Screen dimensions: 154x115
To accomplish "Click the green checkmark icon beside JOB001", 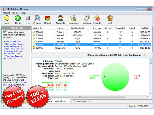I will tap(34, 32).
